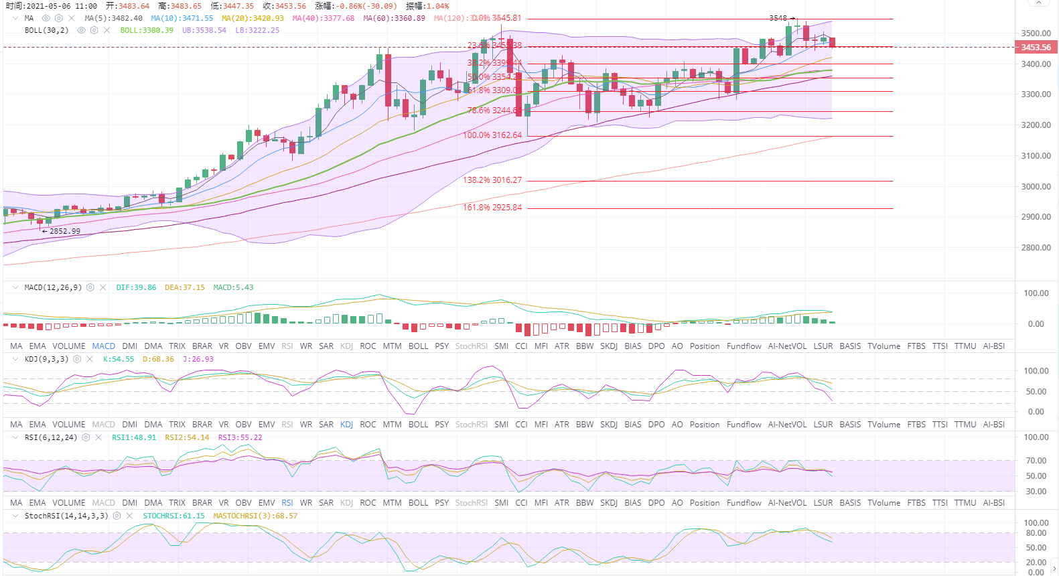Select MACD tab in row under MACD panel
The image size is (1059, 576).
tap(104, 346)
